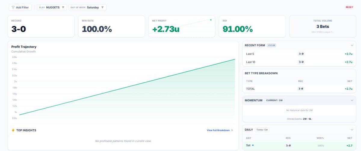Click the TOTAL row in Bet Type Breakdown
Screen dimensions: 361x151
tap(299, 89)
